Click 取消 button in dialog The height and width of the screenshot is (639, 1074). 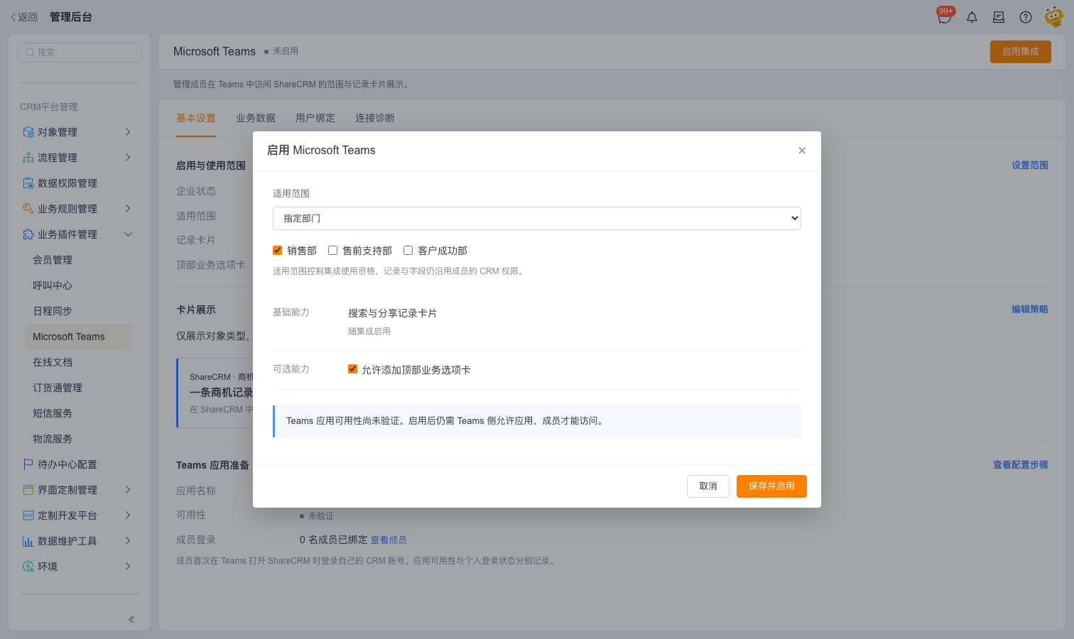coord(708,486)
